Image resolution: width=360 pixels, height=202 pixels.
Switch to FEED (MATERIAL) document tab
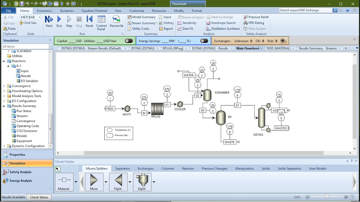[x=278, y=48]
